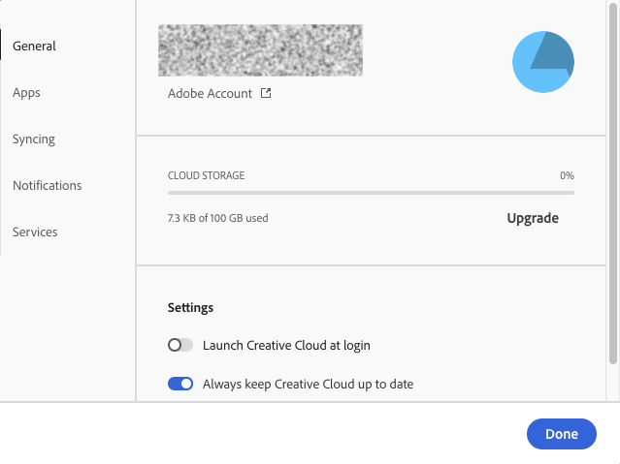Enable the Launch Creative Cloud at login switch
This screenshot has height=464, width=620.
click(x=180, y=345)
